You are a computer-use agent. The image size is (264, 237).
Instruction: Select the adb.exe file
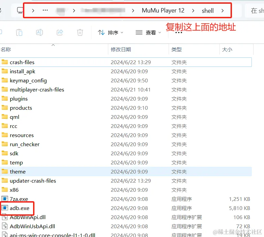tap(126, 208)
